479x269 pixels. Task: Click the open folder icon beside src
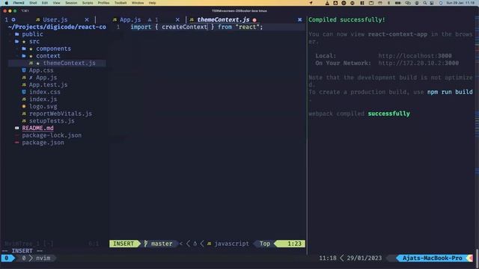pos(16,42)
